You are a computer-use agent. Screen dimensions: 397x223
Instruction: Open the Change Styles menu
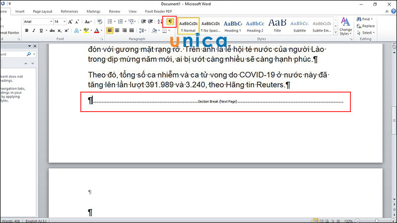click(345, 26)
